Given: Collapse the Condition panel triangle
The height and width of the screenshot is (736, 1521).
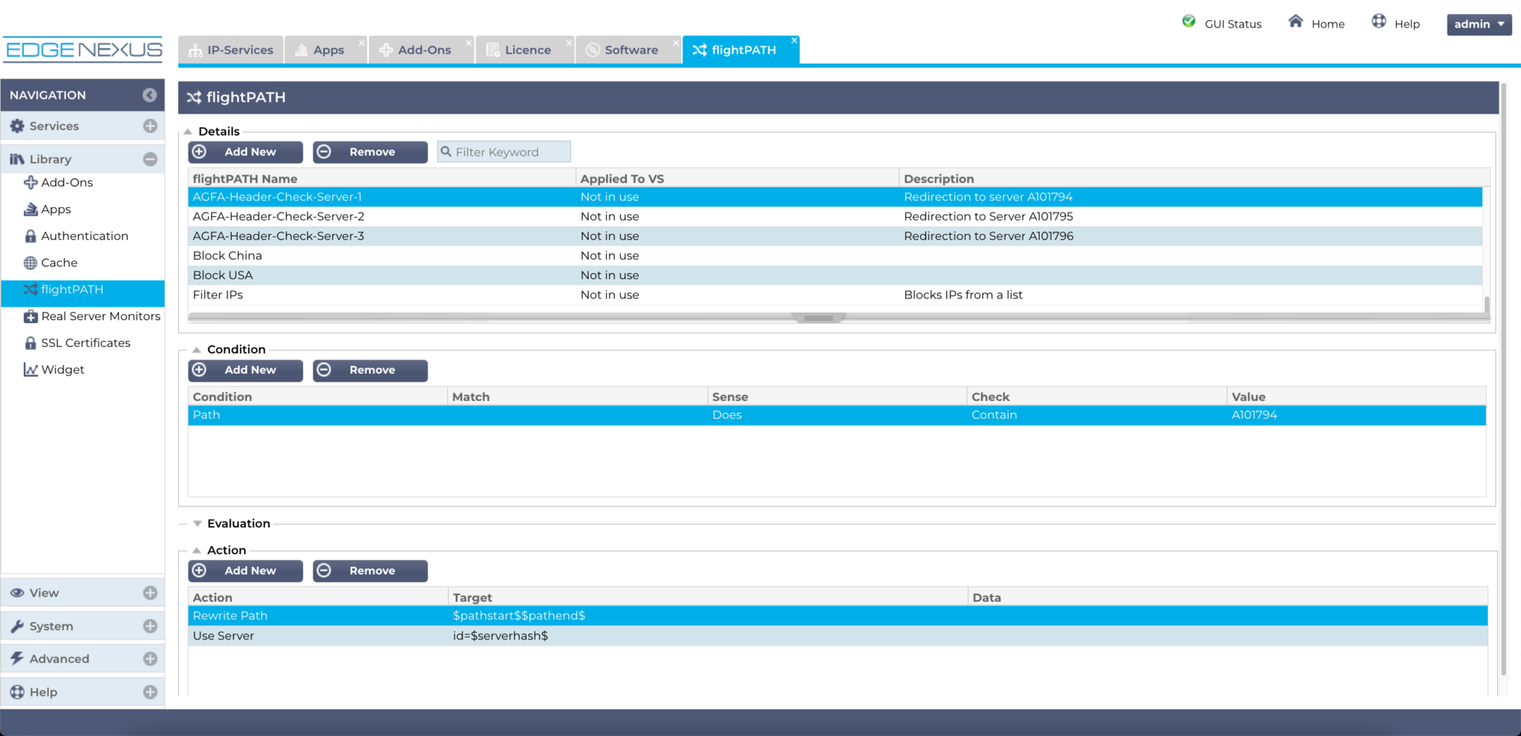Looking at the screenshot, I should pyautogui.click(x=198, y=350).
